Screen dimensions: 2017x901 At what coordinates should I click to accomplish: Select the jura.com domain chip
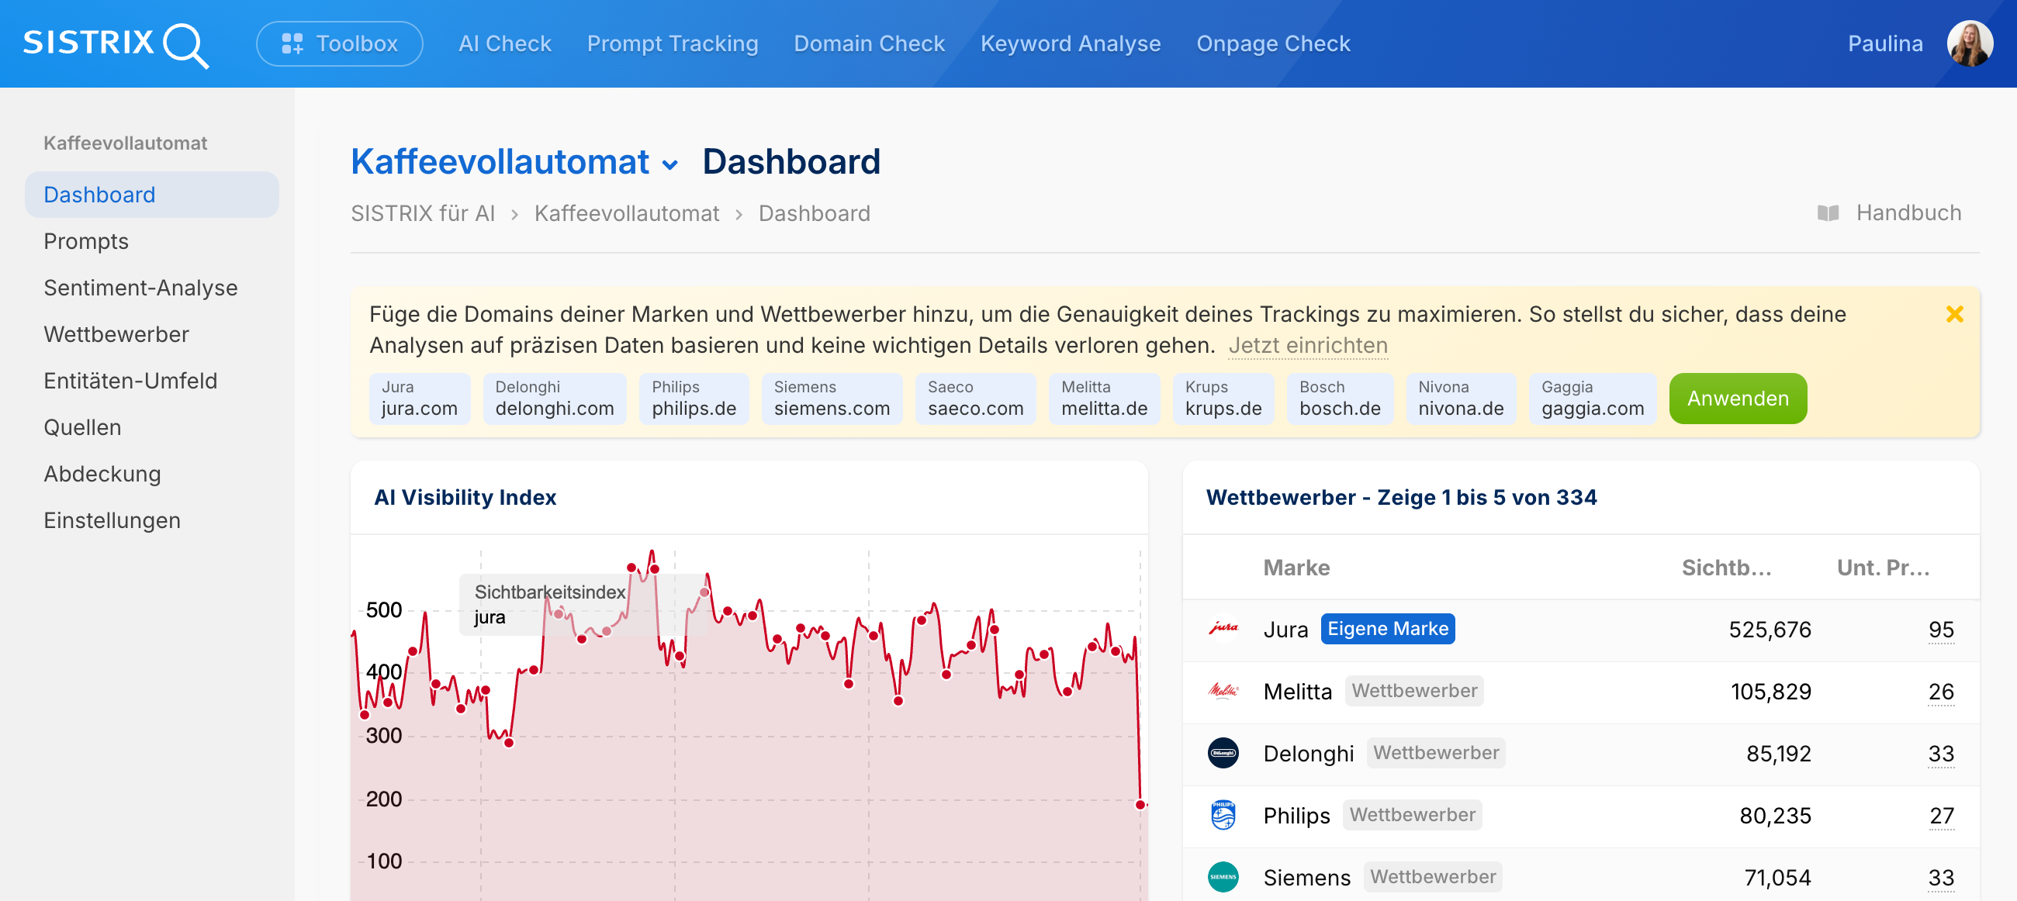point(420,399)
